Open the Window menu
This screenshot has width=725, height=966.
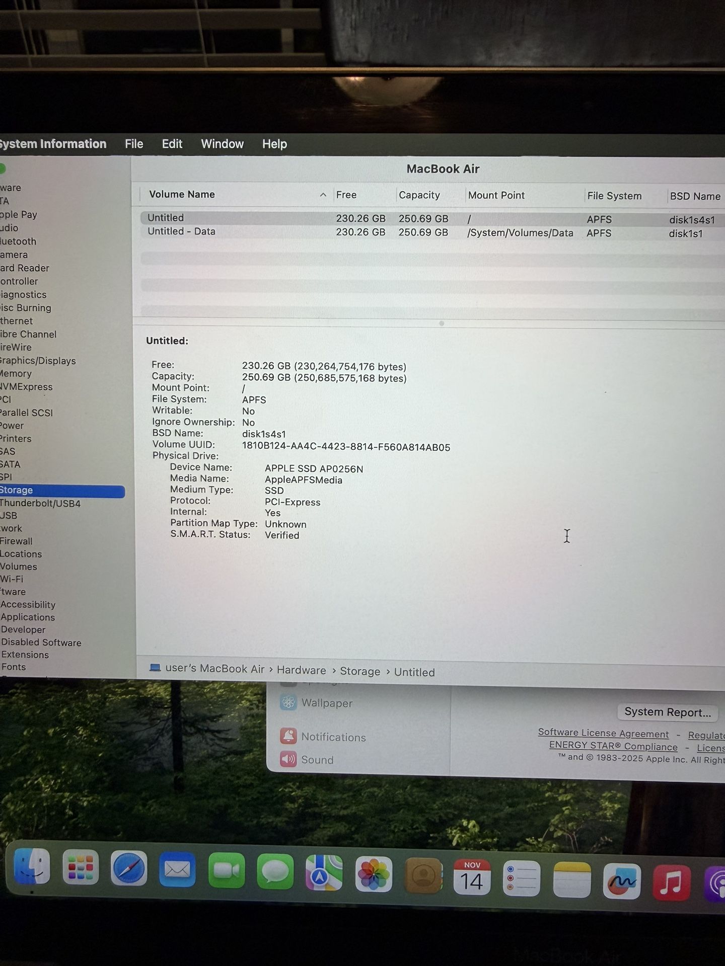223,144
